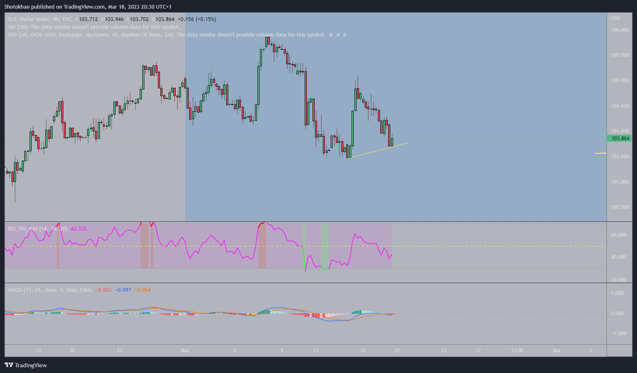This screenshot has width=637, height=373.
Task: Select the MACD (12, 26, close, 9) legend
Action: [50, 290]
